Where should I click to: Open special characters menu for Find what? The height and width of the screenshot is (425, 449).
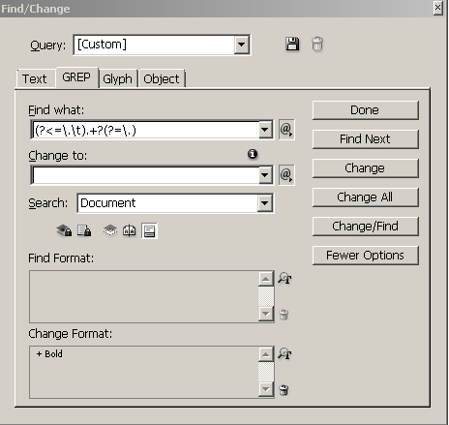click(286, 130)
